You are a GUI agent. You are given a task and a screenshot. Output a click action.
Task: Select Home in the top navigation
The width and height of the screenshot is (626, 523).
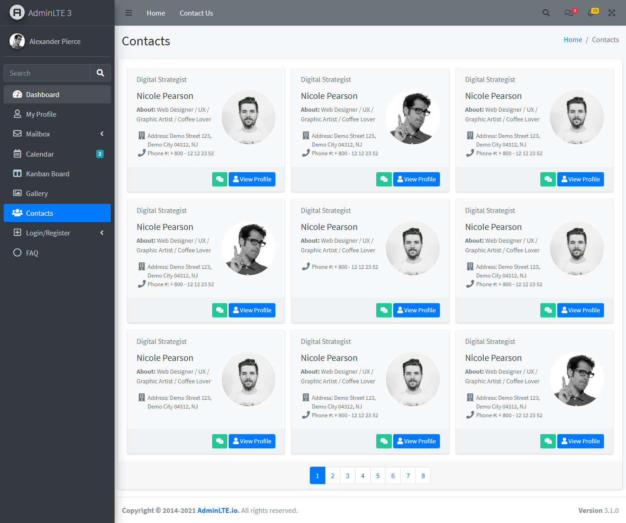[156, 13]
